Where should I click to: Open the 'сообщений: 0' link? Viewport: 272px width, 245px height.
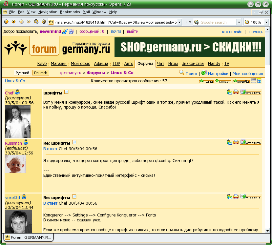point(92,31)
